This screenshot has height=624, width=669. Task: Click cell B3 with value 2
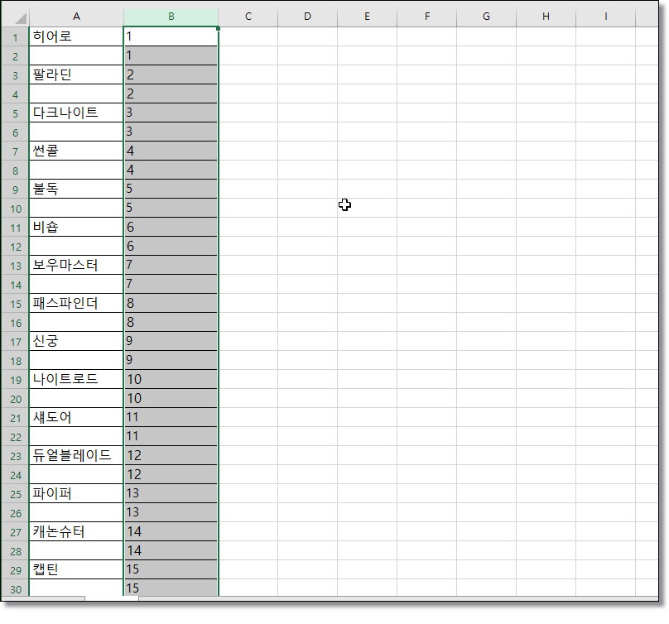coord(171,74)
